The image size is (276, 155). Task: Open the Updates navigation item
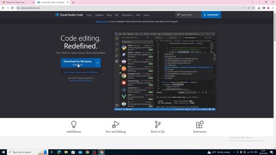[99, 15]
